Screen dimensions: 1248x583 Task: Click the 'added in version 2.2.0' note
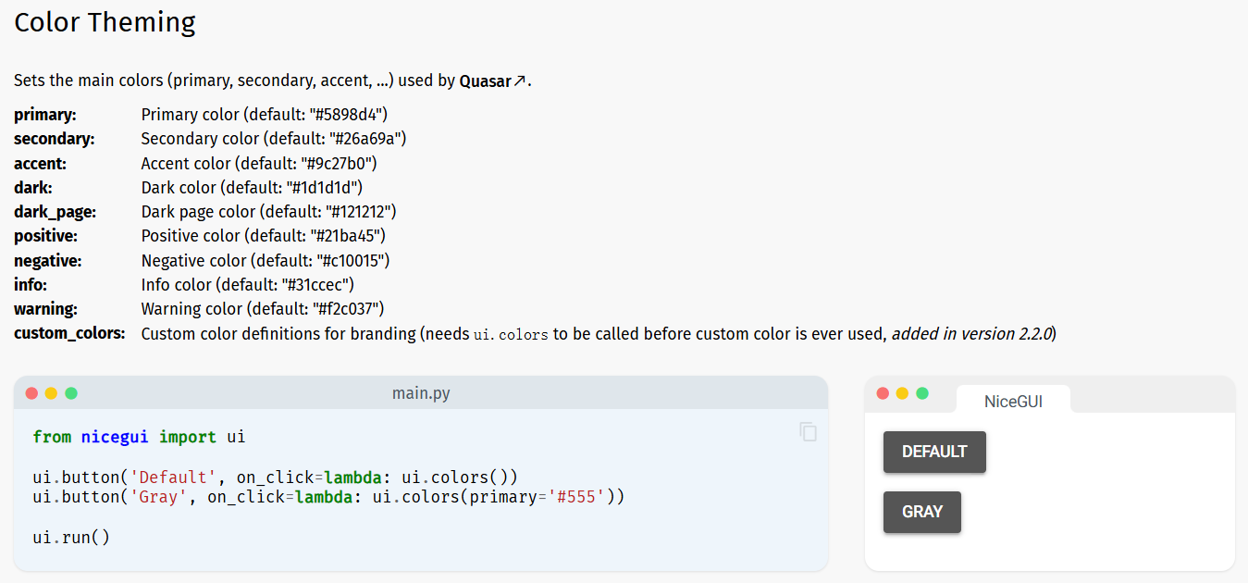coord(971,334)
